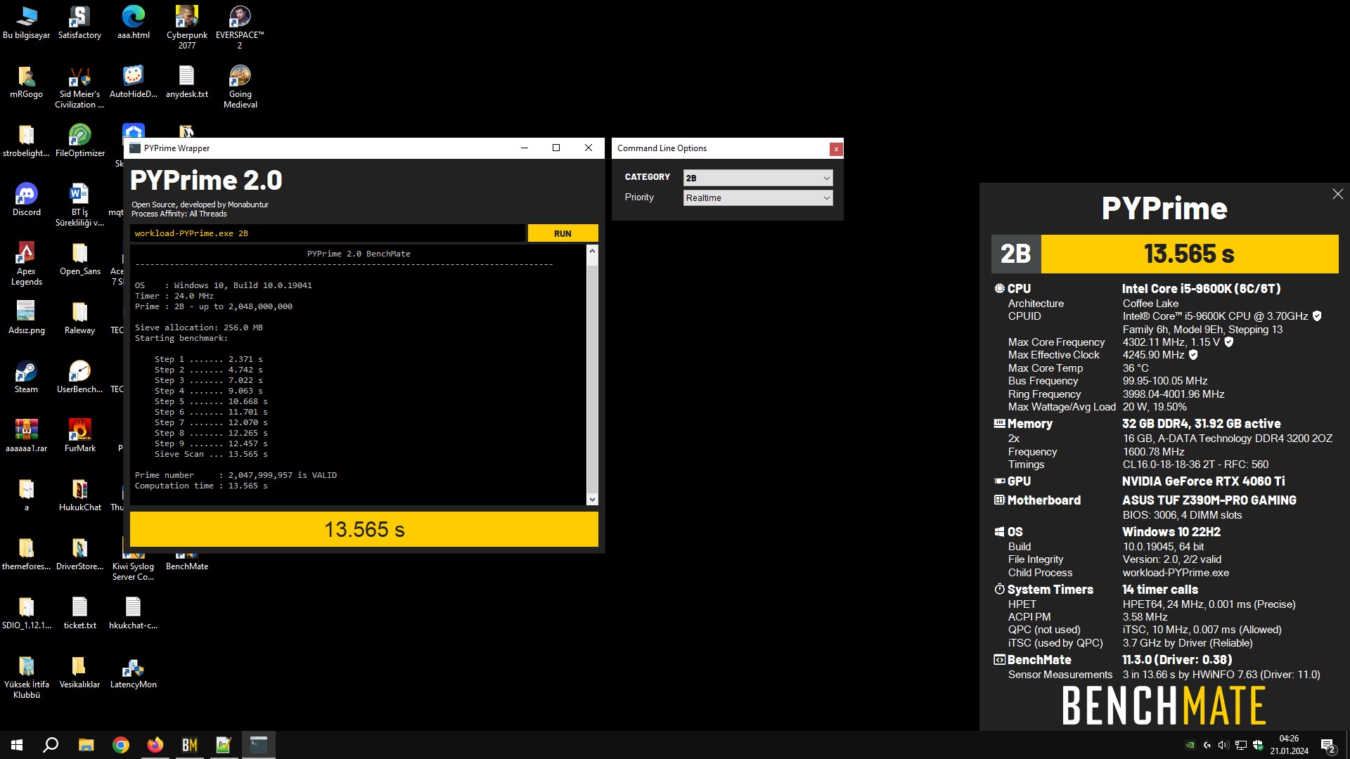Open the UserBench... desktop icon
The height and width of the screenshot is (759, 1350).
tap(79, 377)
